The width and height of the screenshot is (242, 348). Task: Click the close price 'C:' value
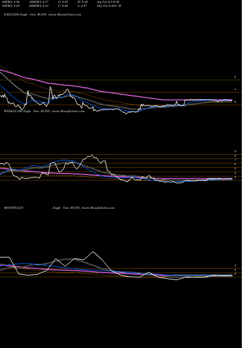(x=63, y=6)
